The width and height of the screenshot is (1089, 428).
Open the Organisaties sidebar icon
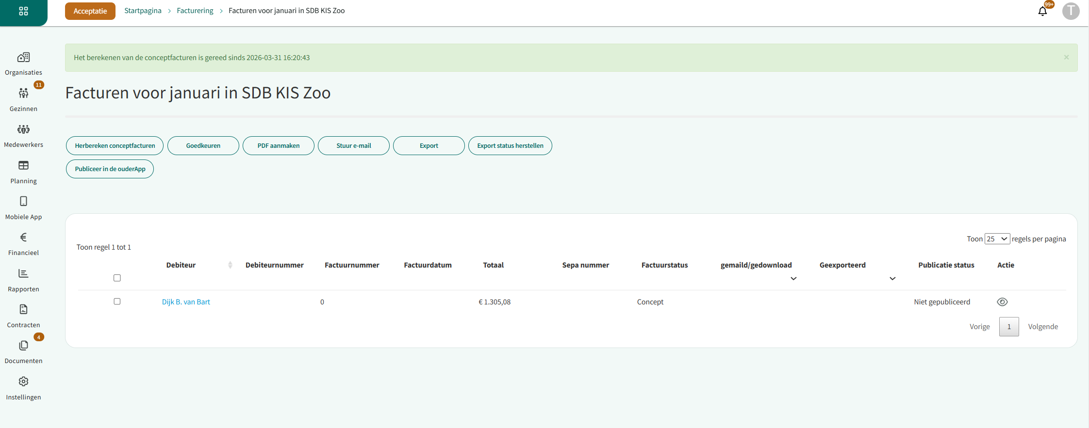click(x=23, y=58)
